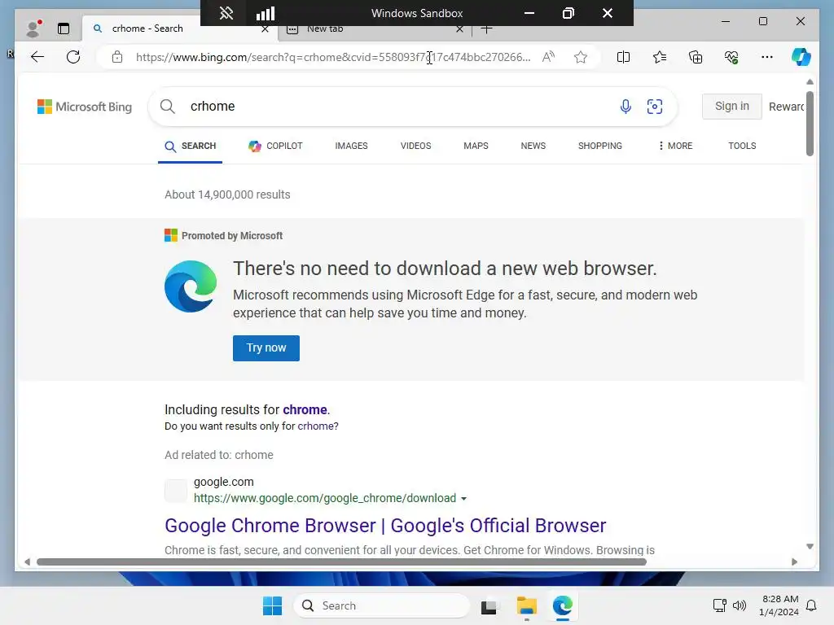Follow the chrome suggested results link
Viewport: 834px width, 625px height.
click(305, 410)
